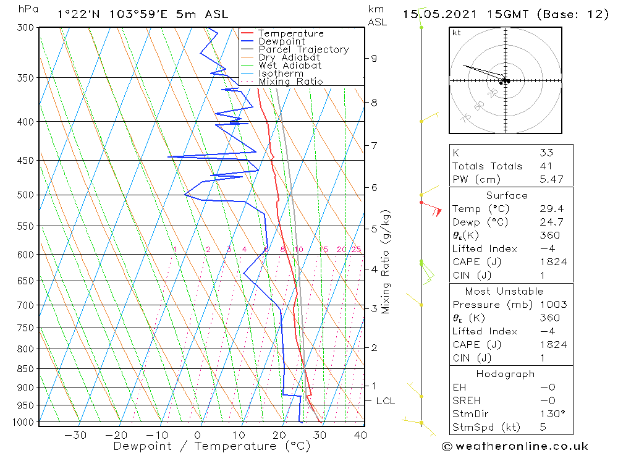Click the 700 hPa pressure label

25,305
